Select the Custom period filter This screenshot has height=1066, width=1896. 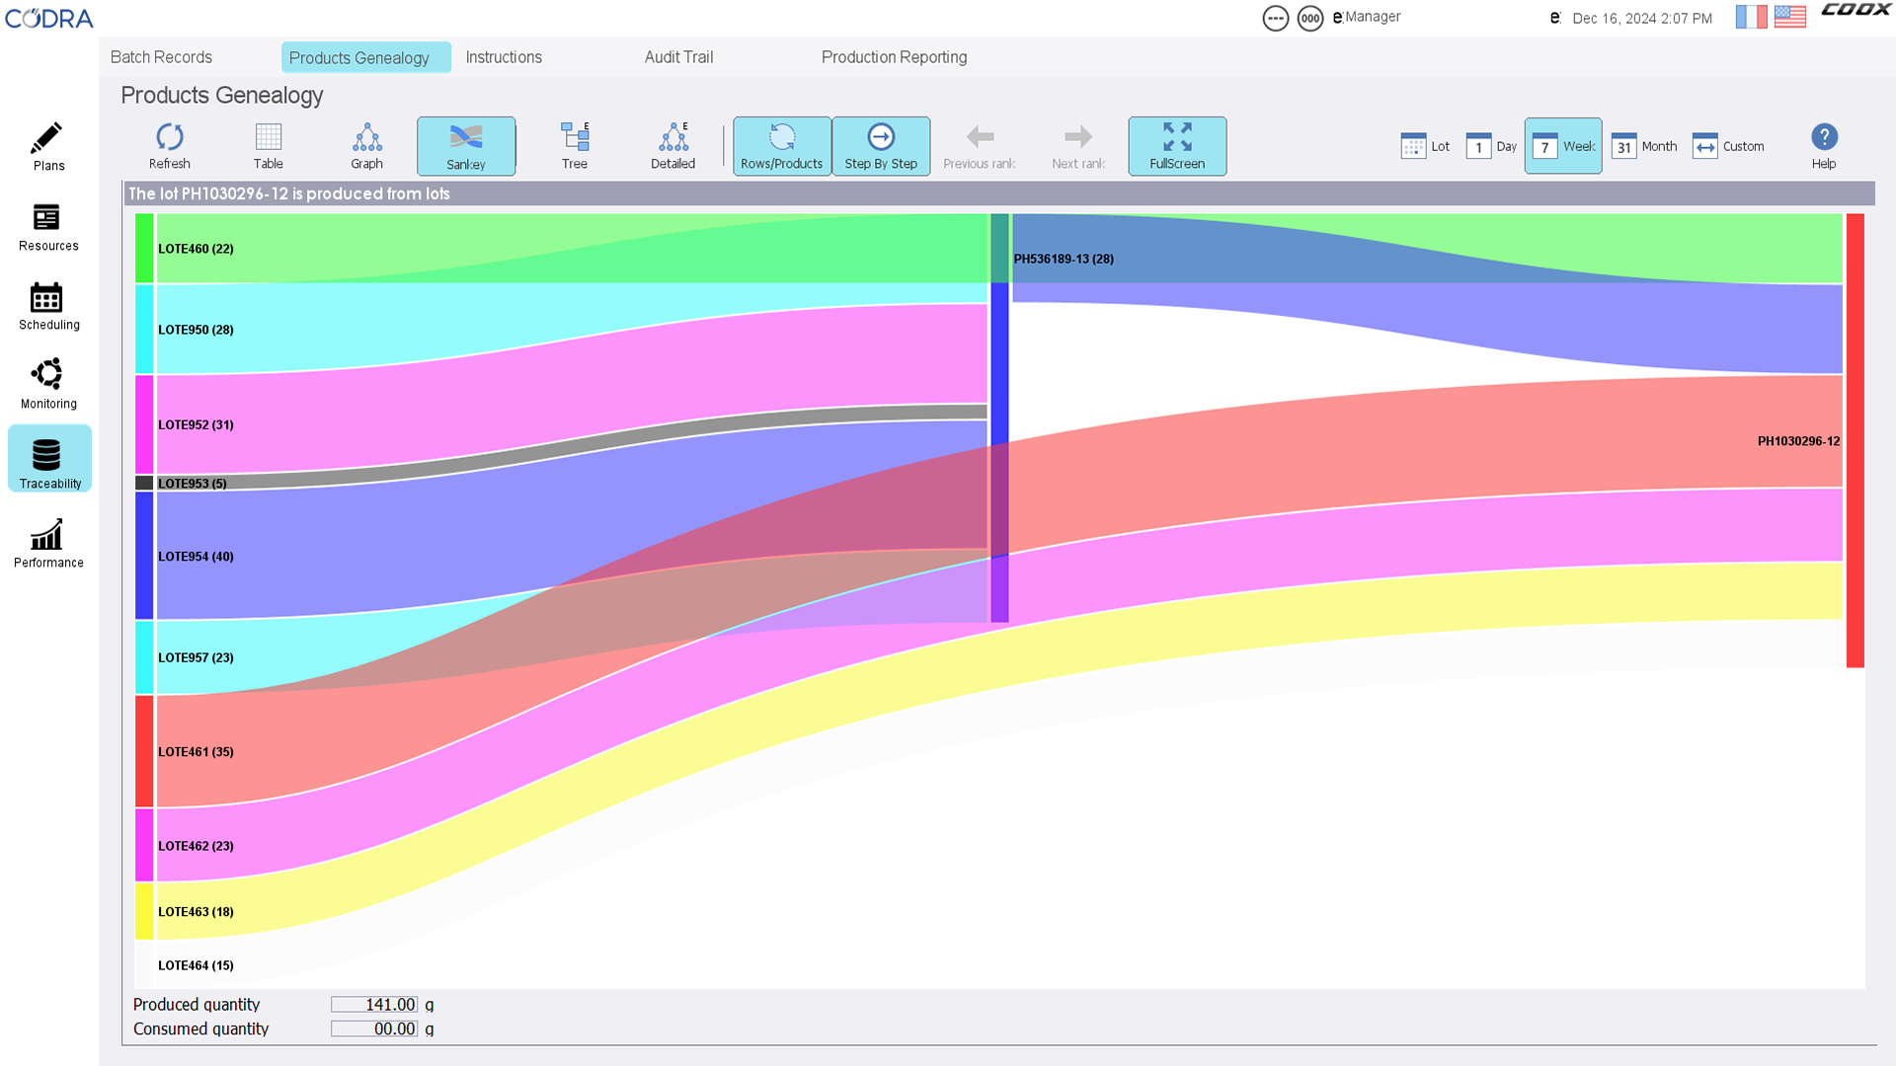pyautogui.click(x=1728, y=146)
